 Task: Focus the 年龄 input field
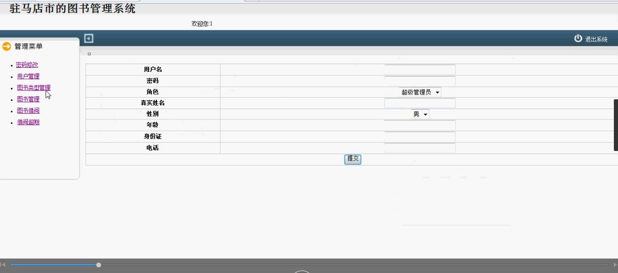(420, 125)
